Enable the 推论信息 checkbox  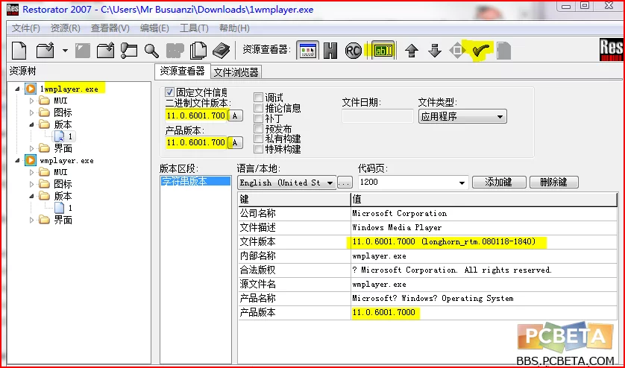(258, 107)
